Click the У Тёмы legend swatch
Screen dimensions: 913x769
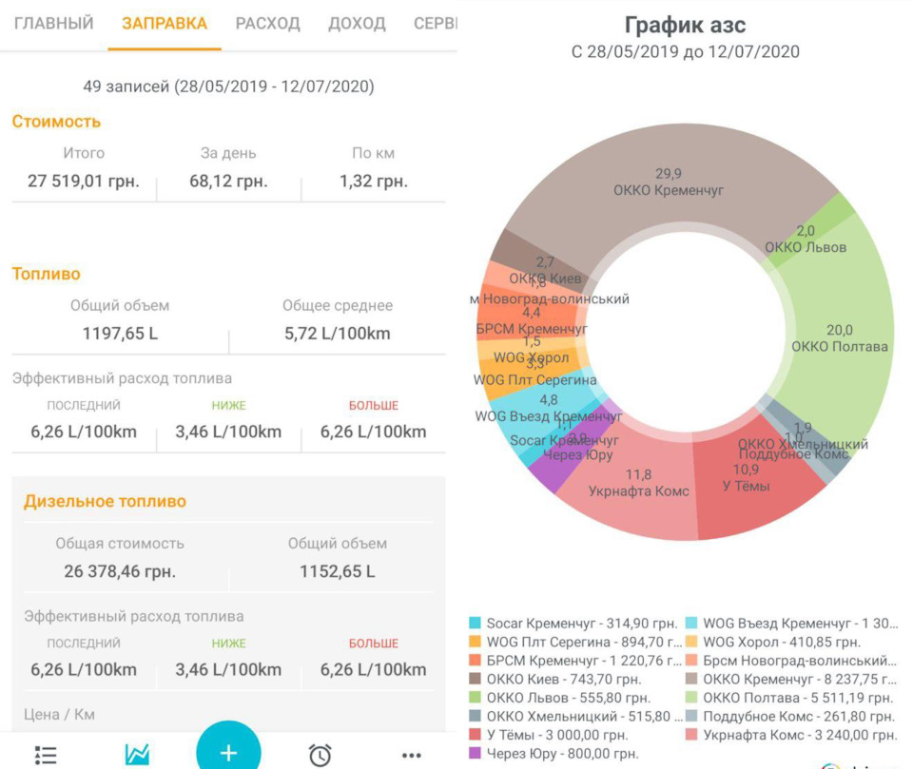point(476,735)
